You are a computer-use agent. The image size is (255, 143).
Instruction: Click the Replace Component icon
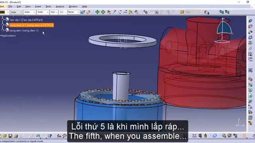pos(250,107)
